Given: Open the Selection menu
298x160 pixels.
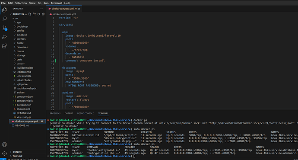Looking at the screenshot, I should pyautogui.click(x=21, y=3).
